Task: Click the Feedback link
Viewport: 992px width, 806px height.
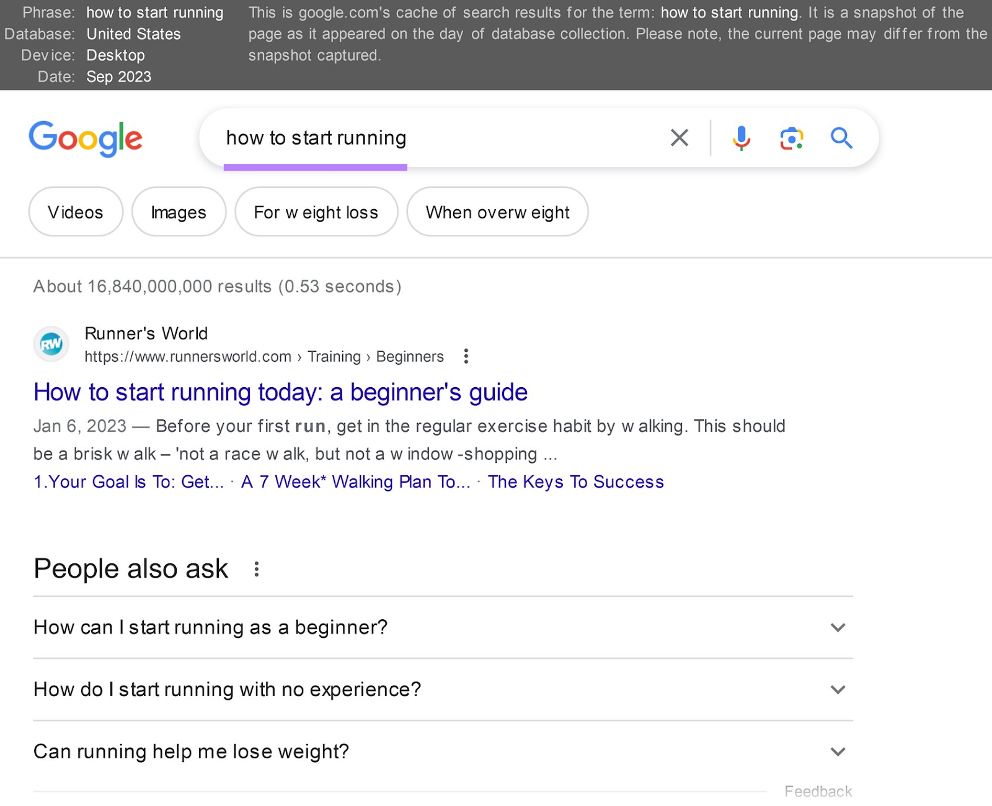Action: 818,790
